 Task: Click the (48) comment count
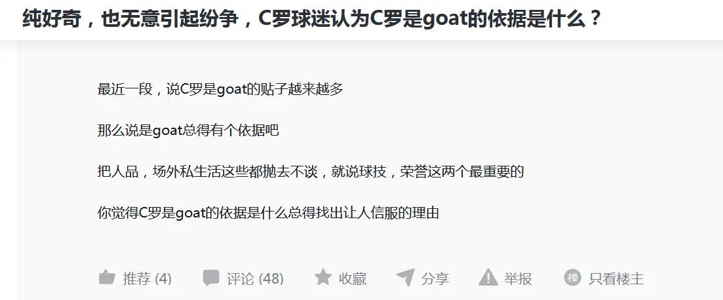click(271, 279)
